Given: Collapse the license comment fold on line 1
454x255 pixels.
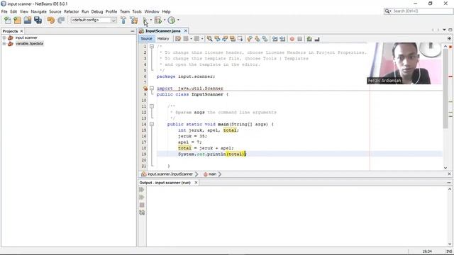Looking at the screenshot, I should (152, 46).
